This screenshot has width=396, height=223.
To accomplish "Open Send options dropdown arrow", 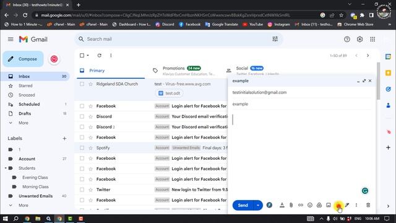I will [x=258, y=205].
